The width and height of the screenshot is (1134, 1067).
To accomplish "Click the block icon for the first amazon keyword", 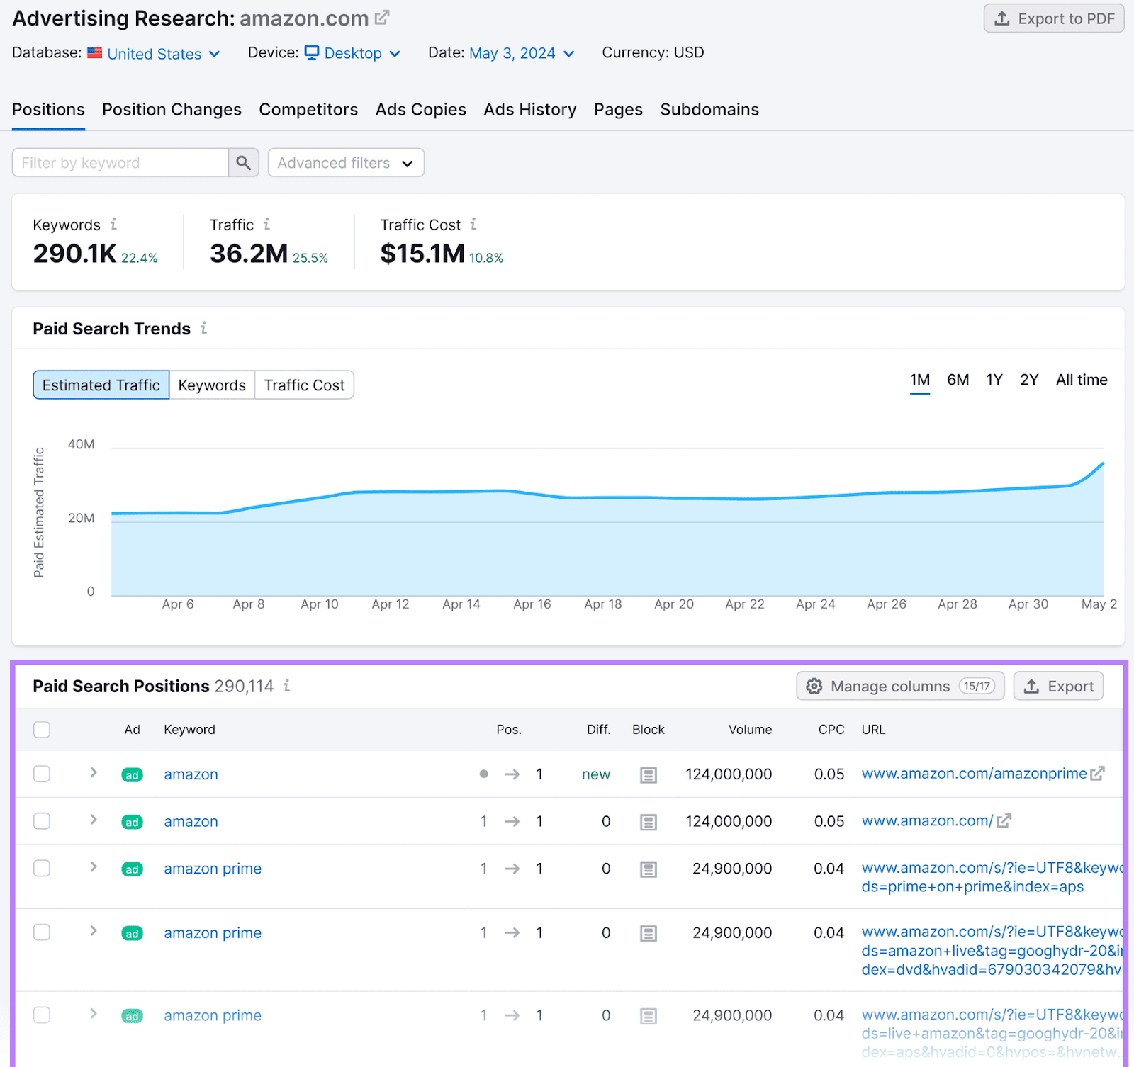I will coord(648,774).
